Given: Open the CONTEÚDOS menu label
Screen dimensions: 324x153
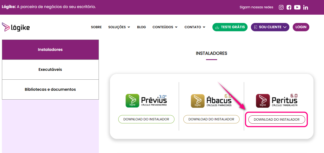Looking at the screenshot, I should [163, 27].
